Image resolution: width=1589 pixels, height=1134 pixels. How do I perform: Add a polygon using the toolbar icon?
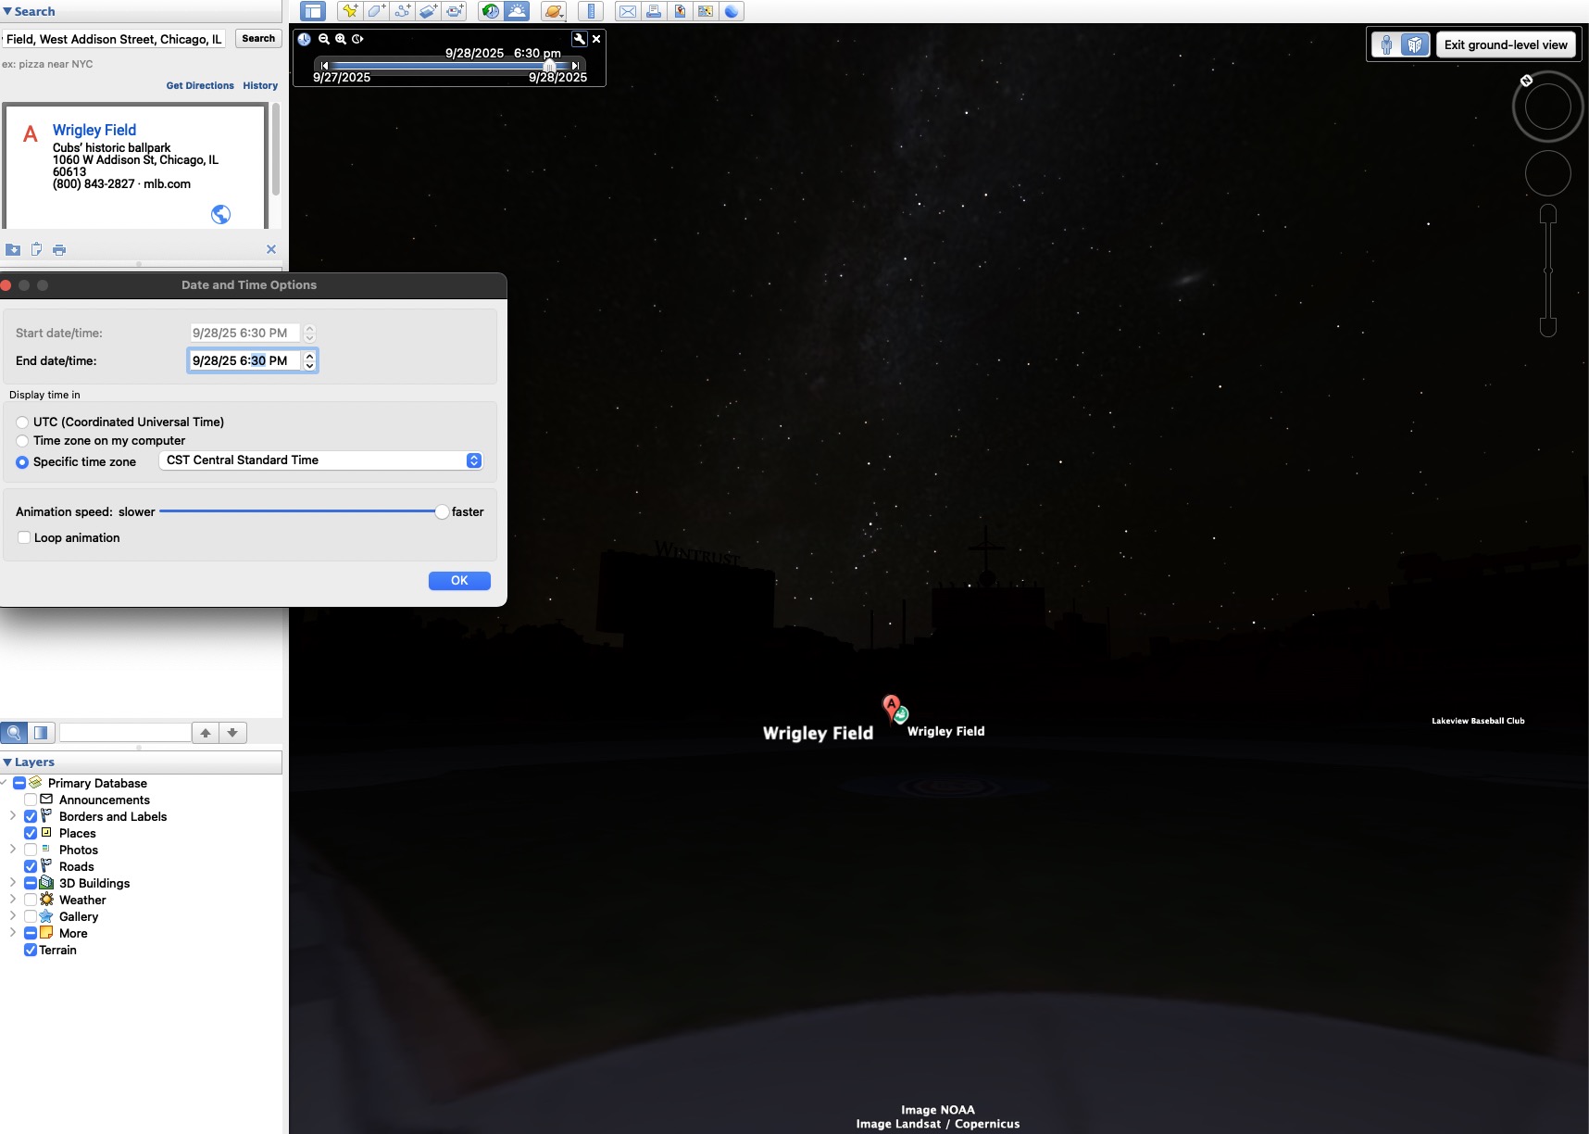tap(376, 11)
